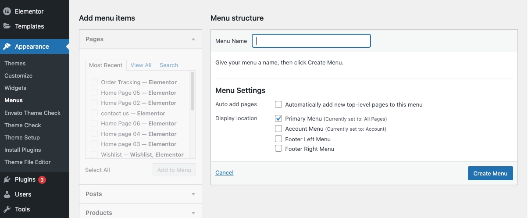This screenshot has width=528, height=218.
Task: Click the Cancel link
Action: (x=225, y=173)
